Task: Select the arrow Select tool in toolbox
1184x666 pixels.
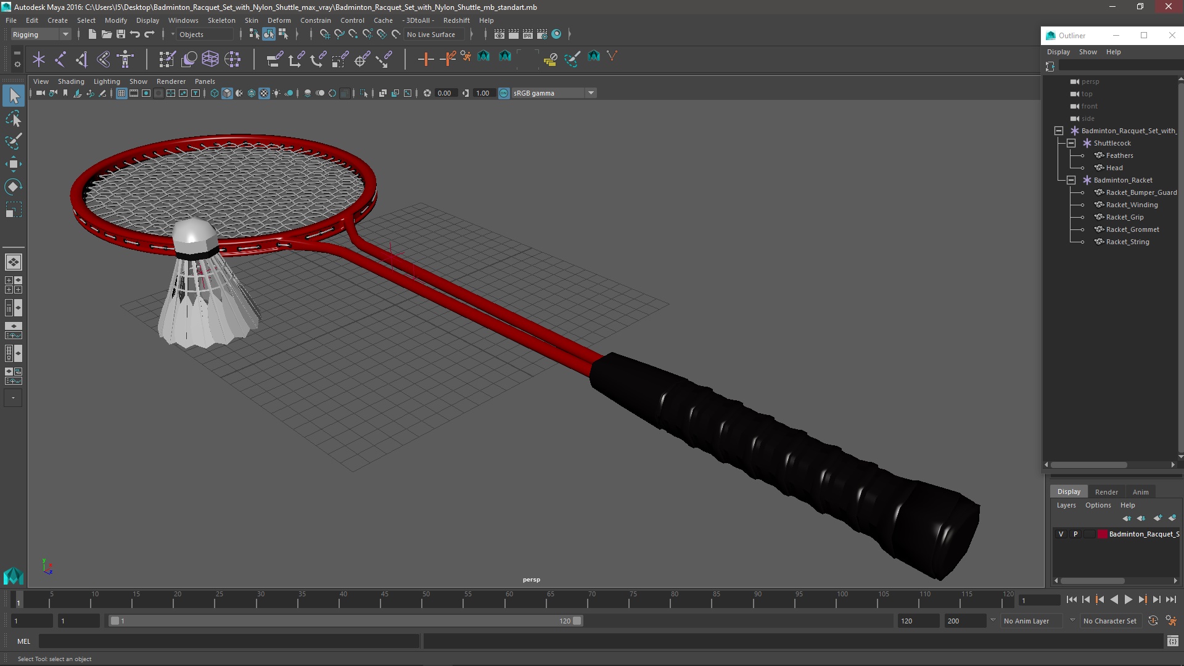Action: pos(14,96)
